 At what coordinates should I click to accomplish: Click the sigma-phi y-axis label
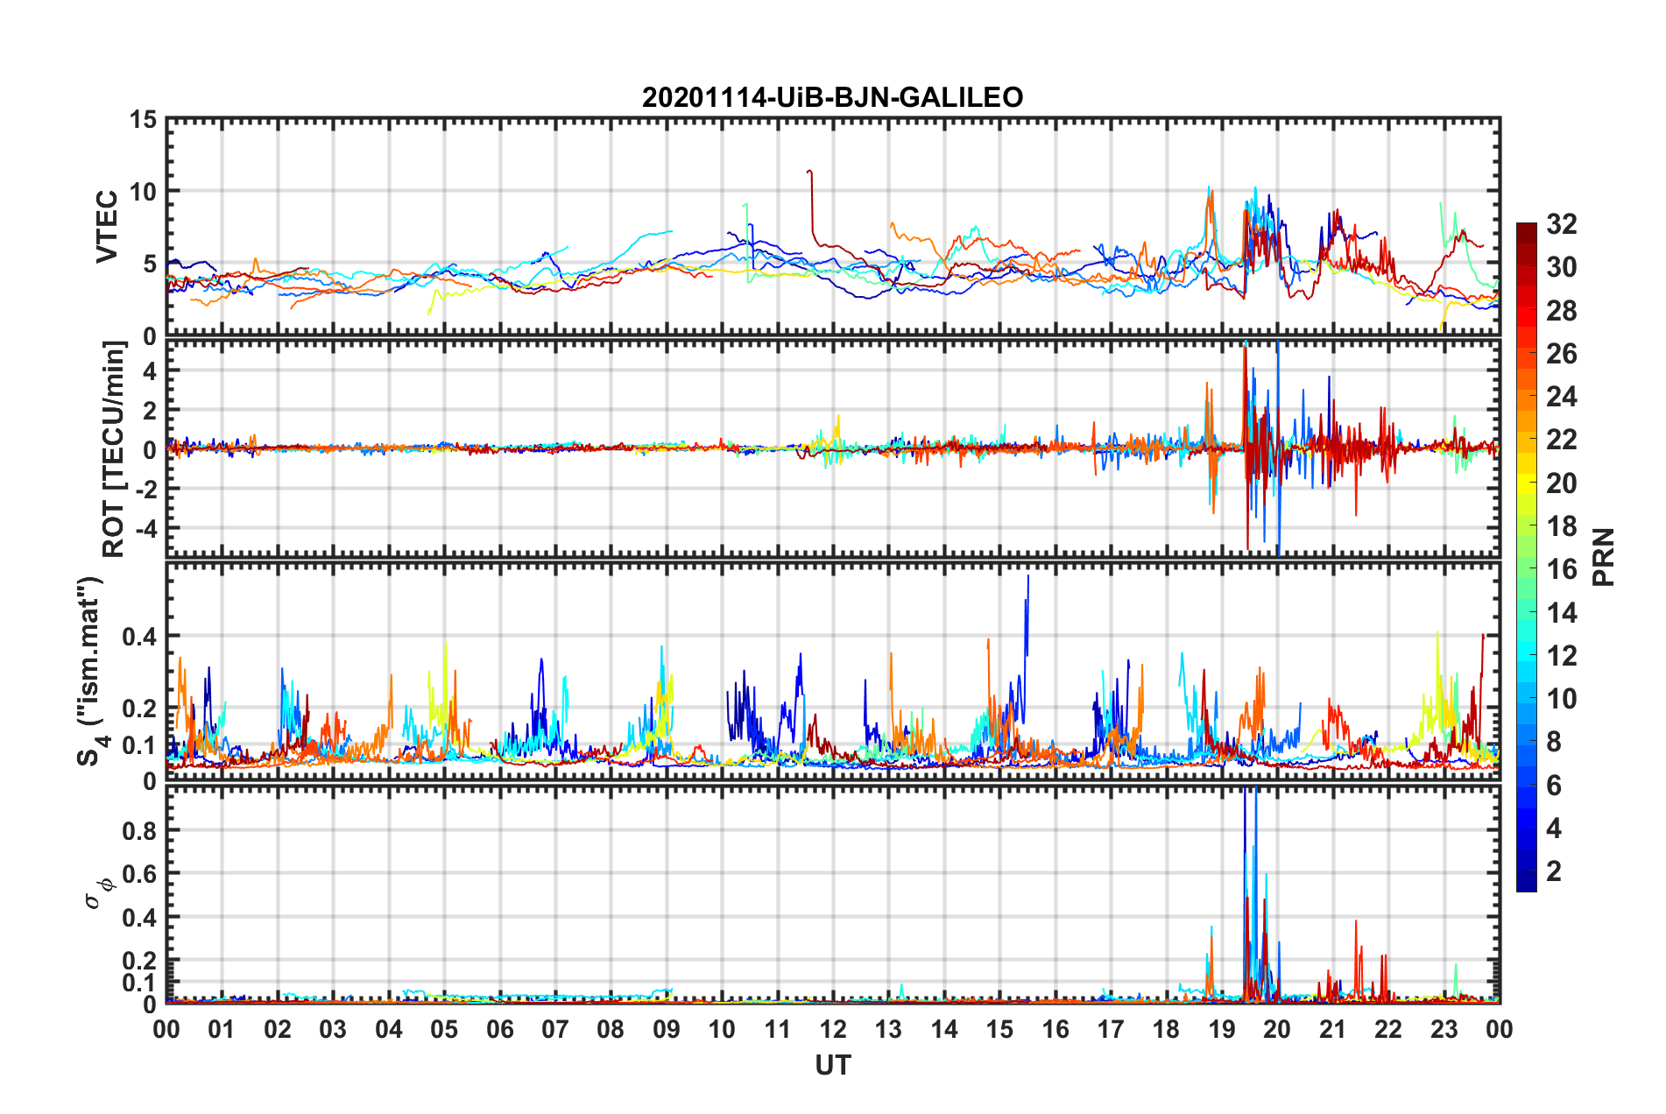click(x=98, y=893)
